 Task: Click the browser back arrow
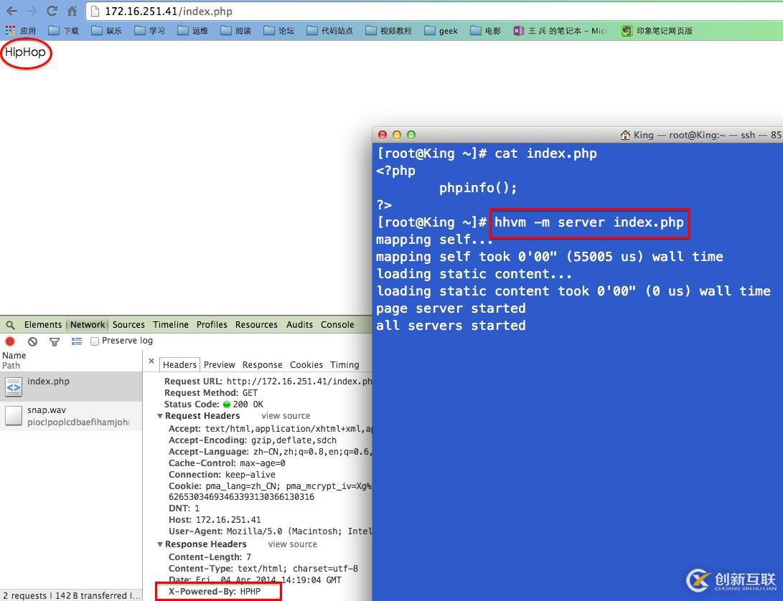coord(12,11)
